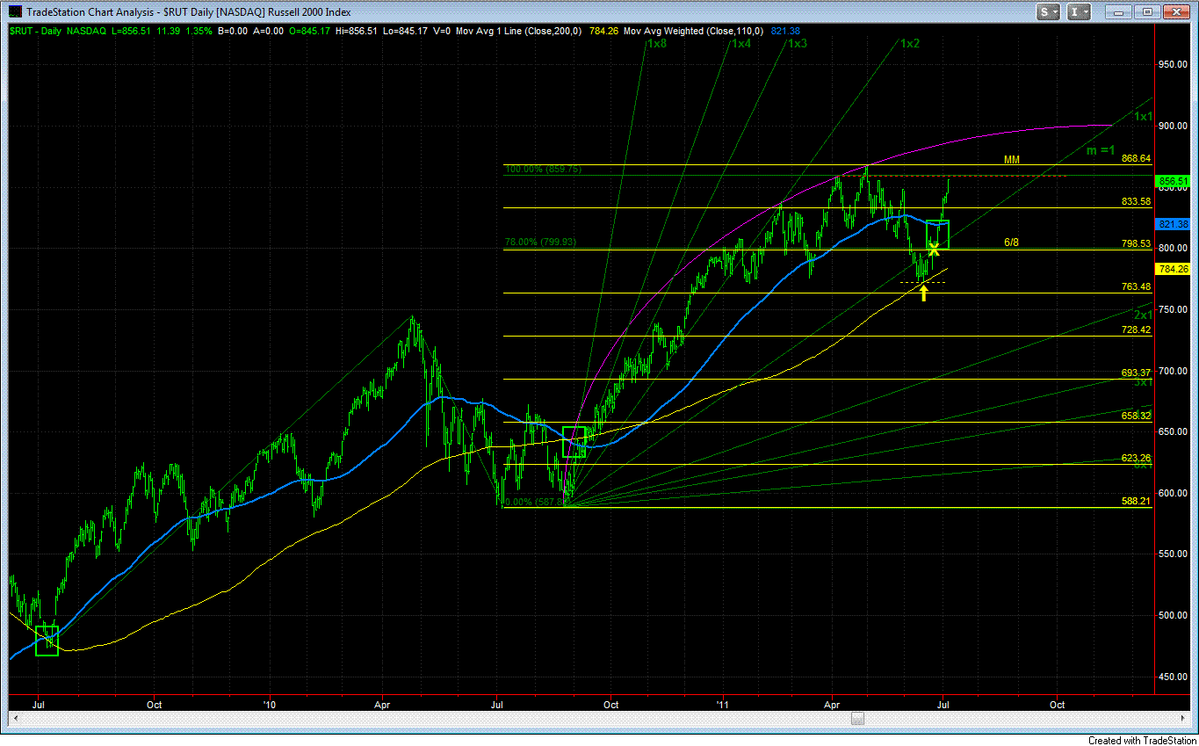This screenshot has height=746, width=1199.
Task: Click the yellow 784.26 moving average tag
Action: click(x=1174, y=269)
